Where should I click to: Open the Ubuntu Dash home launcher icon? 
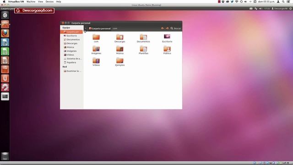(5, 15)
